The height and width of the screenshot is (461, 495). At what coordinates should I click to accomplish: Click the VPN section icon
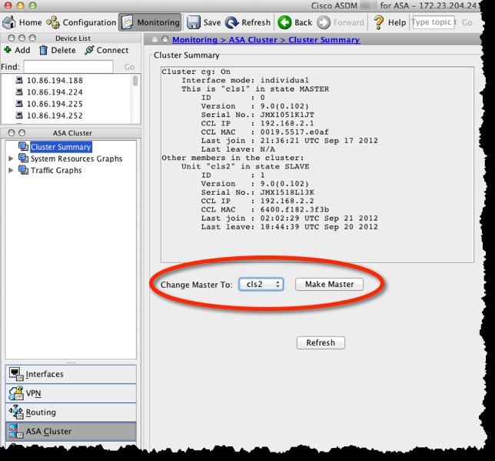click(x=16, y=393)
